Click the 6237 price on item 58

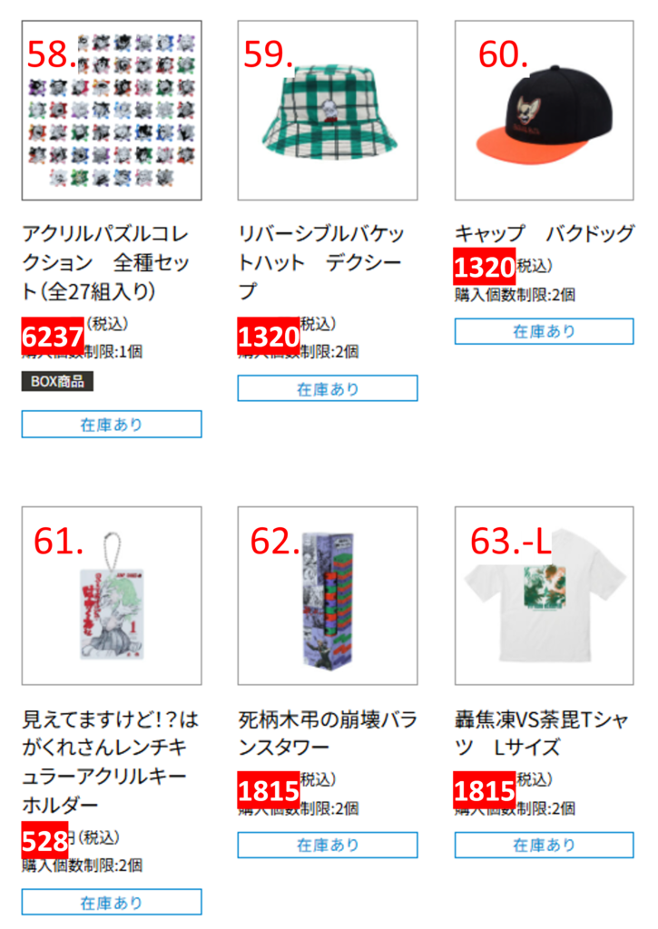[53, 336]
